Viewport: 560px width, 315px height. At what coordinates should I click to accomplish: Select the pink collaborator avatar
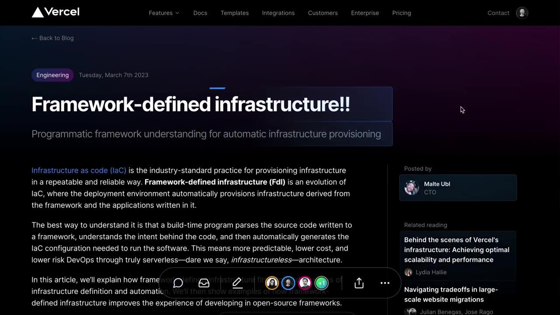point(304,283)
